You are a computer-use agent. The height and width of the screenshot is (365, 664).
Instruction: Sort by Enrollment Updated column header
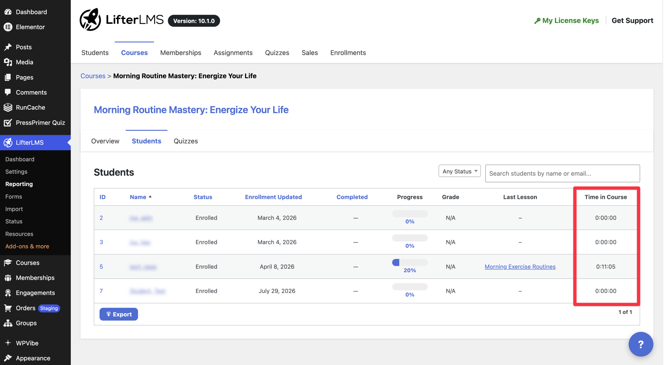[x=273, y=197]
